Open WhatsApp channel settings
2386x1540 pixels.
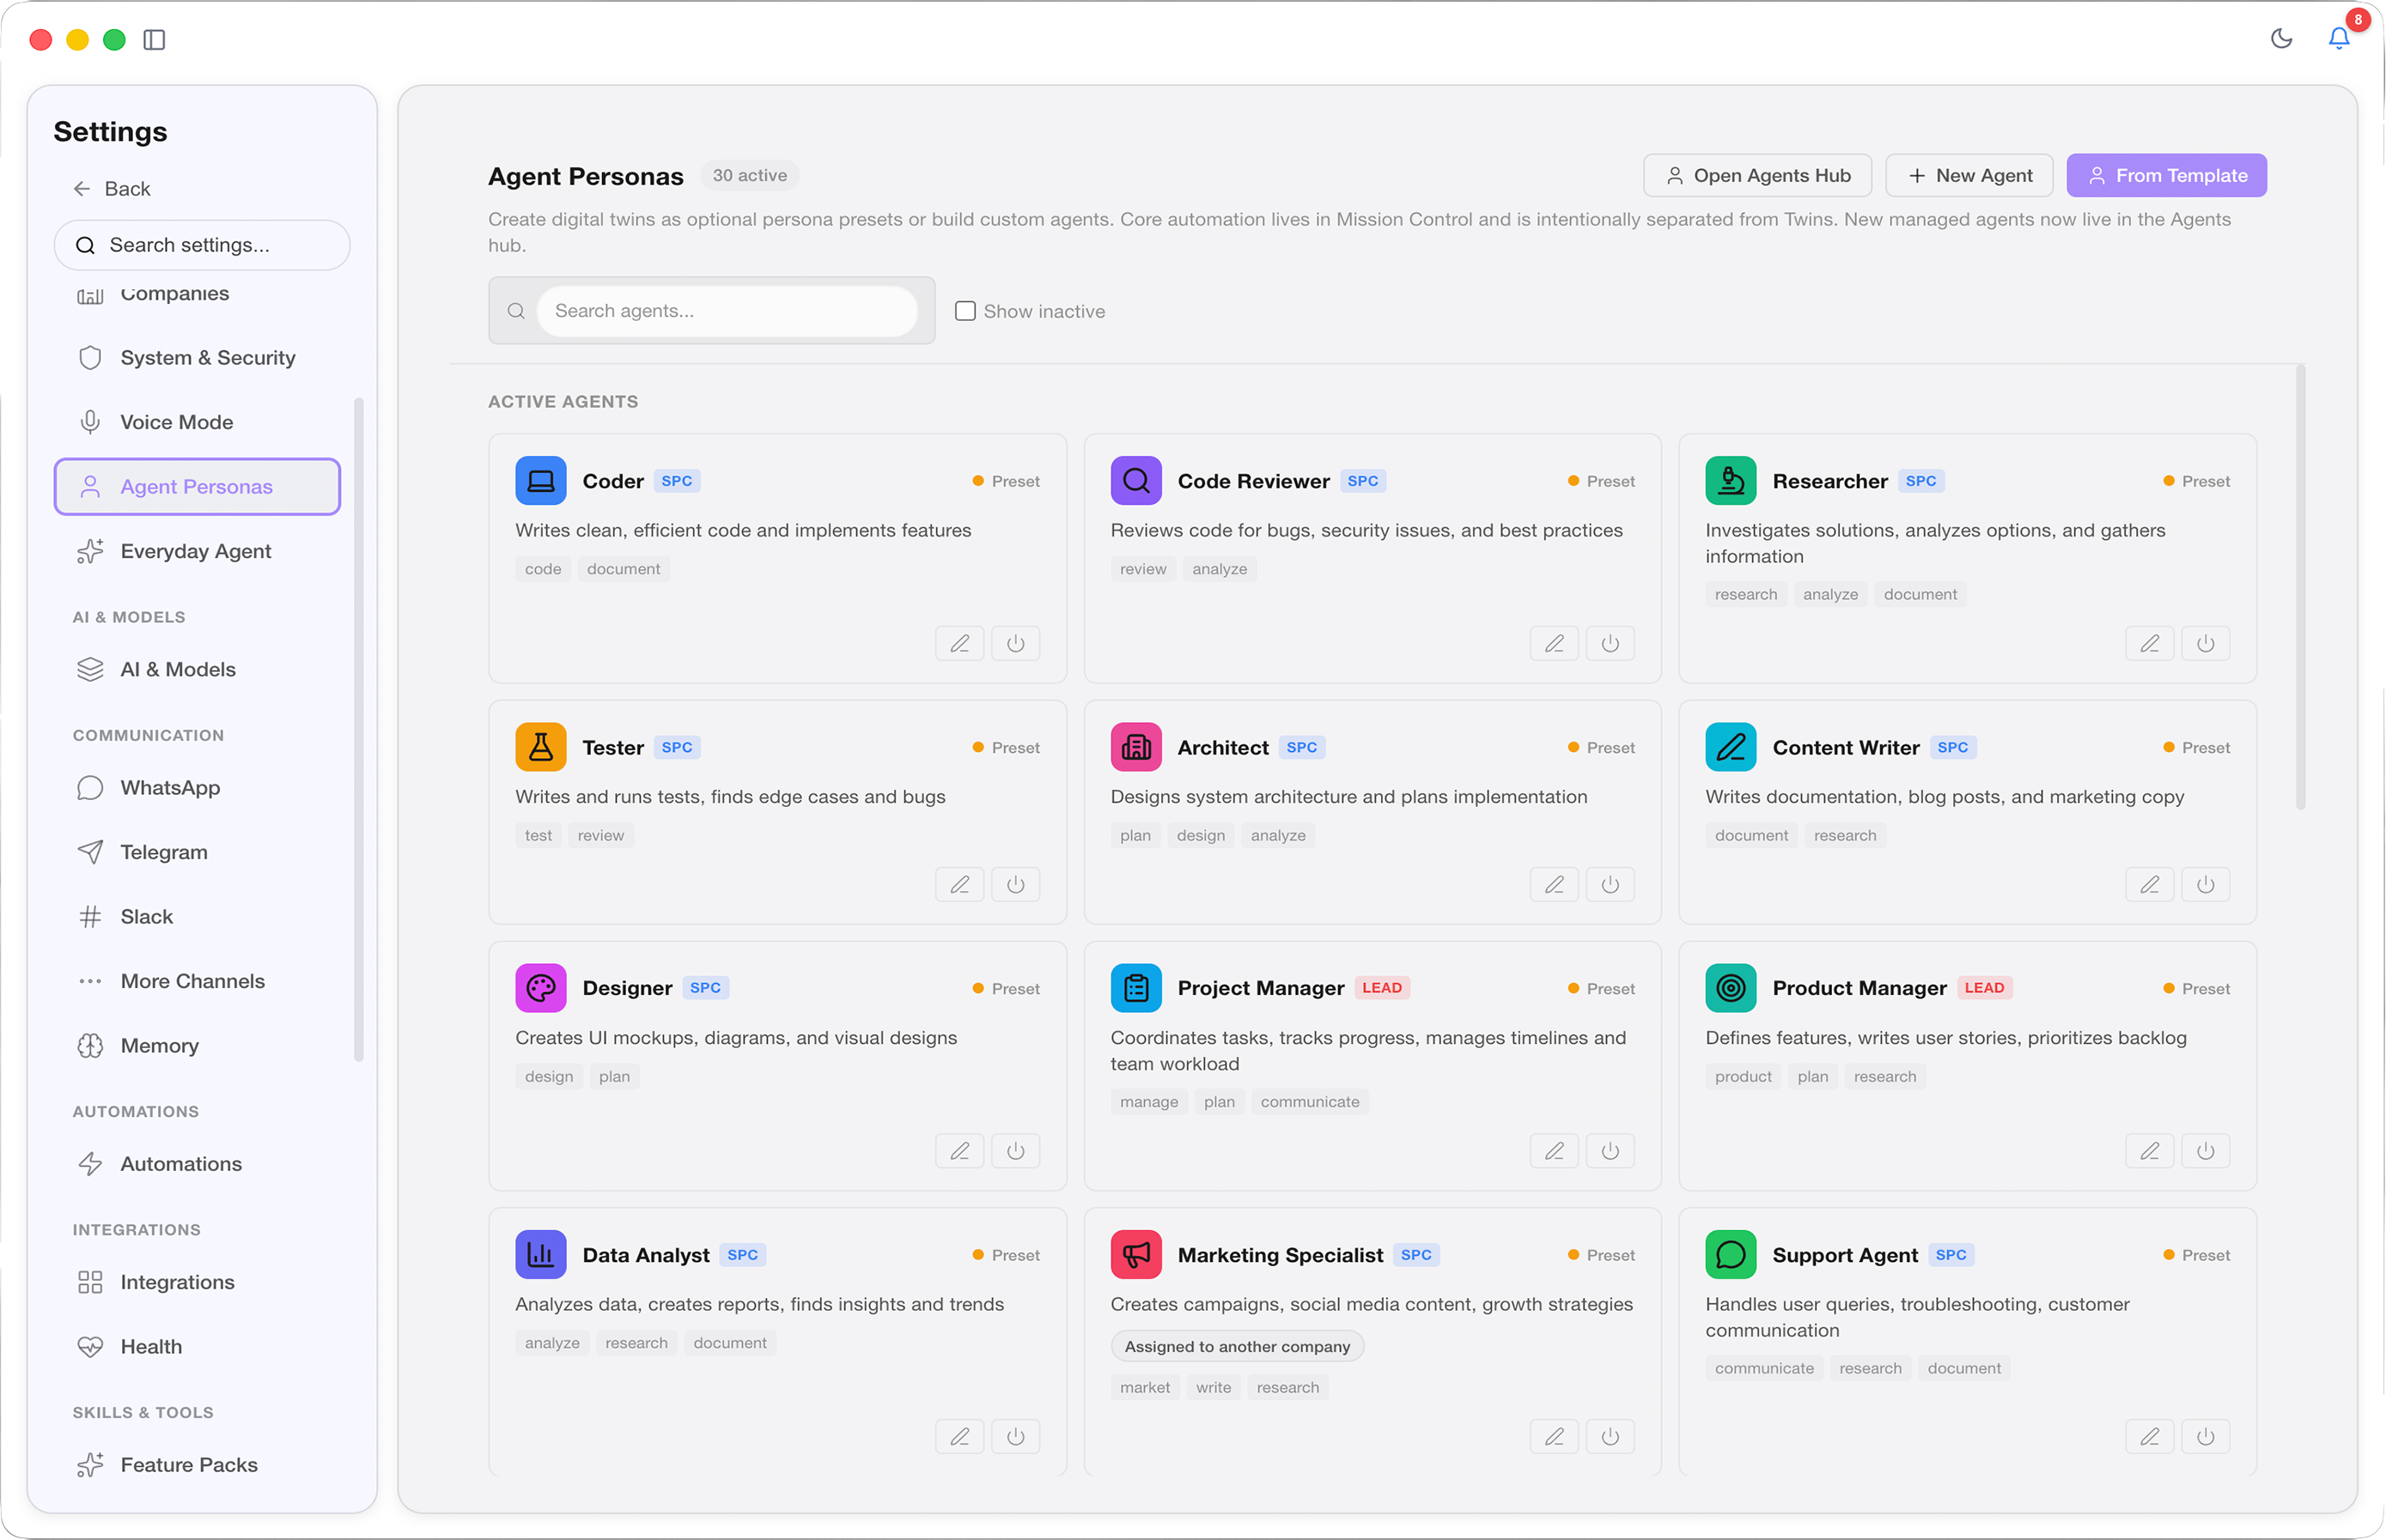pos(197,788)
